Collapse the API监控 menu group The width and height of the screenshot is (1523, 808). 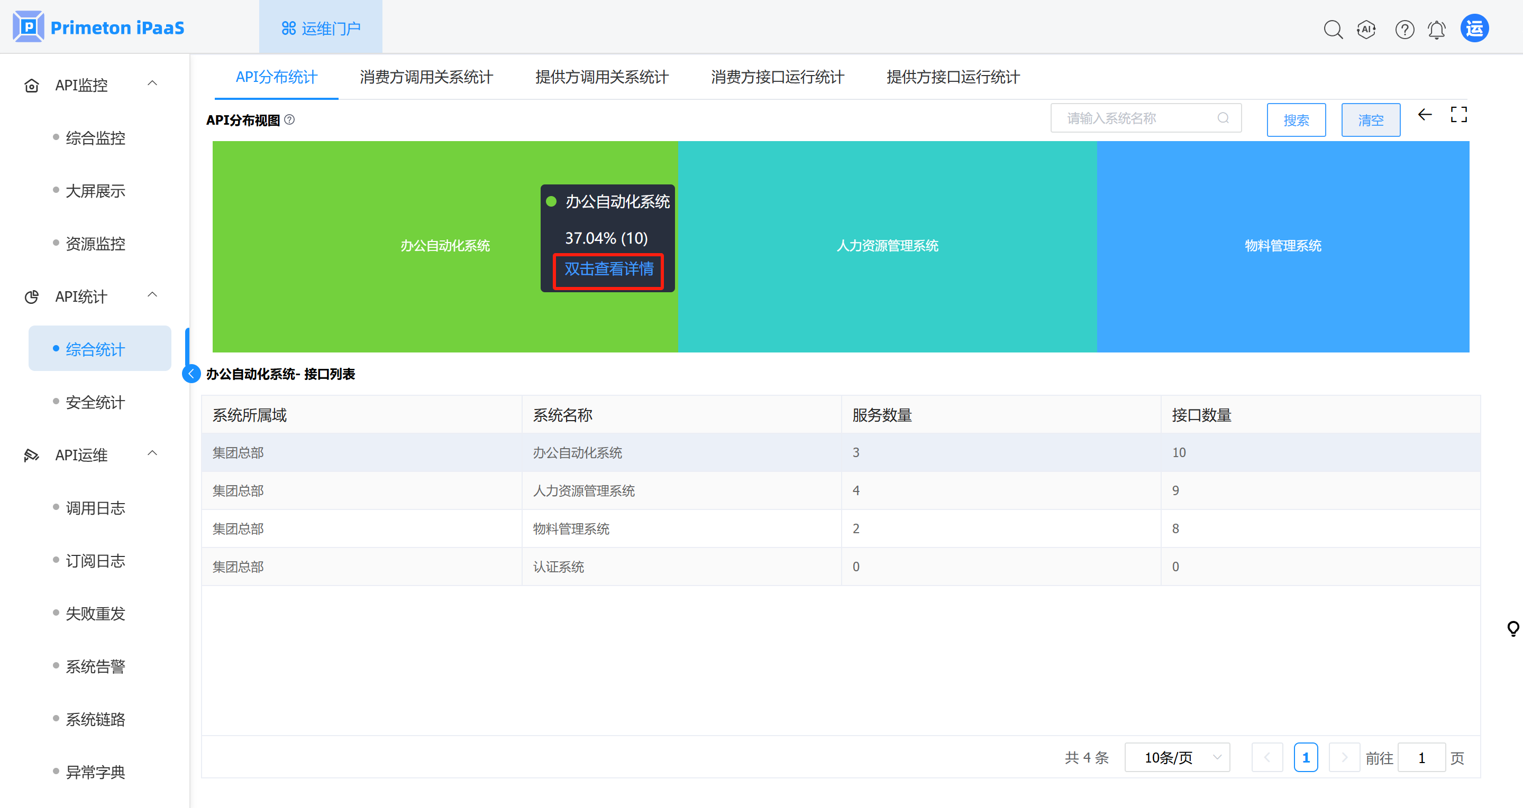point(152,84)
